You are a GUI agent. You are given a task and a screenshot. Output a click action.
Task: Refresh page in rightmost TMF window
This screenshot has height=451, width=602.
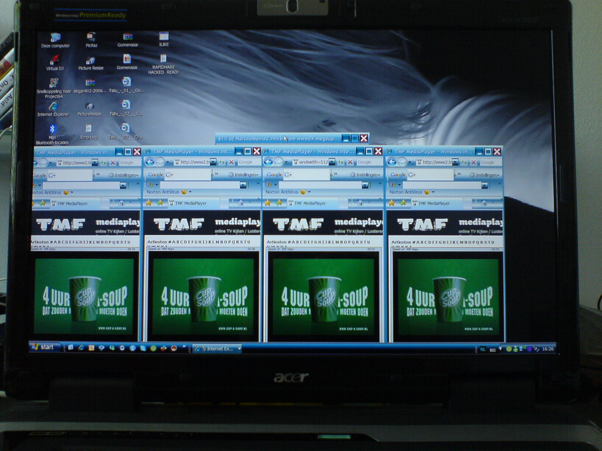pyautogui.click(x=464, y=162)
